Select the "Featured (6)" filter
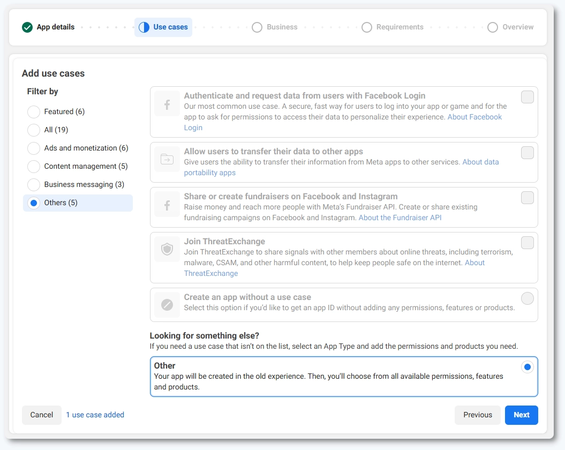The image size is (565, 450). tap(33, 111)
